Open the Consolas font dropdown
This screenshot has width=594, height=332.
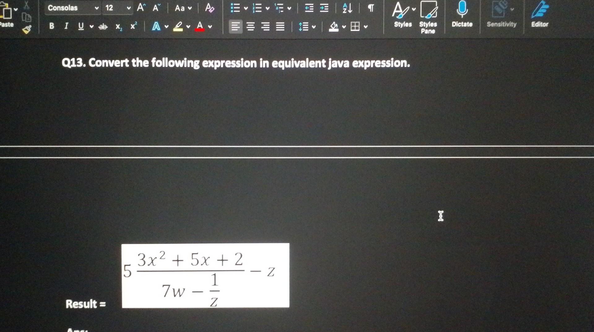click(96, 8)
